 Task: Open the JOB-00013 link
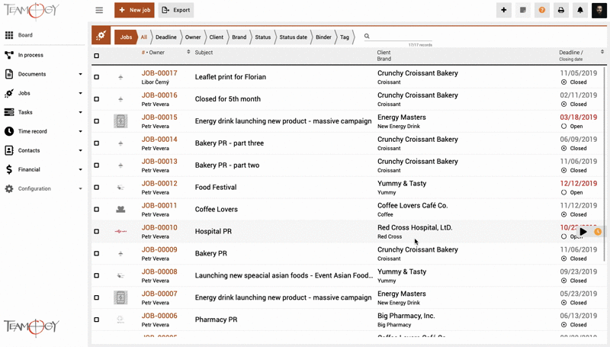[159, 162]
